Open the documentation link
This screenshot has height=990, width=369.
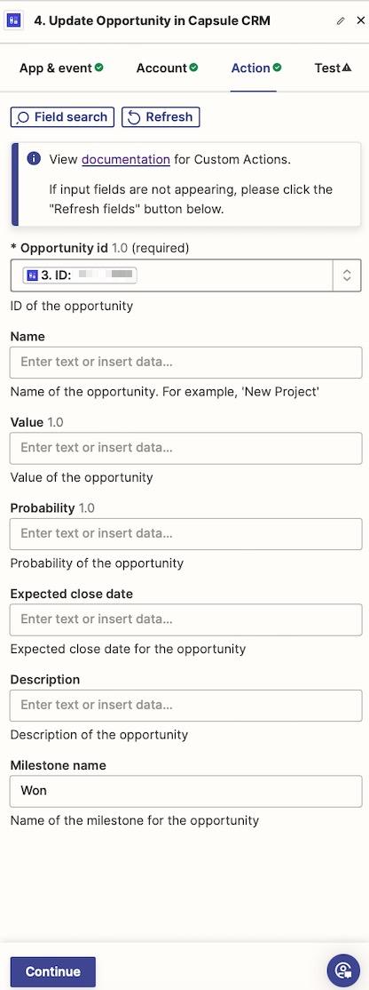pos(126,159)
